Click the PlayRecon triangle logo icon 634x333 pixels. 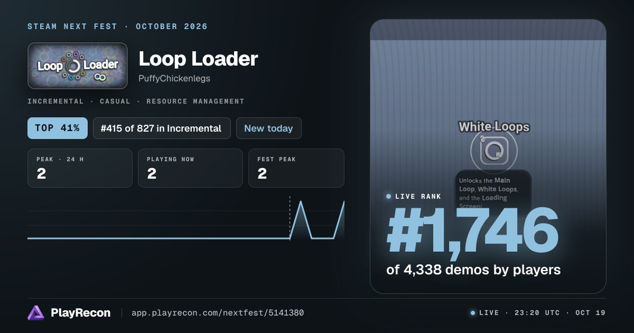tap(36, 313)
